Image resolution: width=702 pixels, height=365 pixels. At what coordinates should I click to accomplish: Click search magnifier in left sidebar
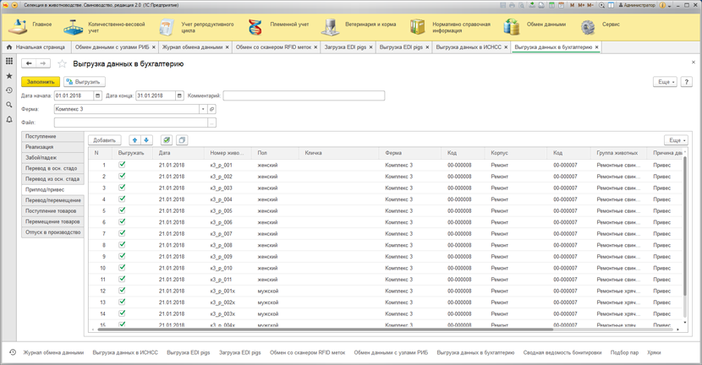coord(9,105)
